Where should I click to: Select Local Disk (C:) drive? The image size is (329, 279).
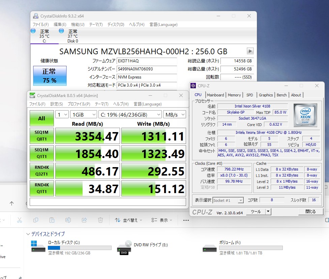click(x=71, y=248)
